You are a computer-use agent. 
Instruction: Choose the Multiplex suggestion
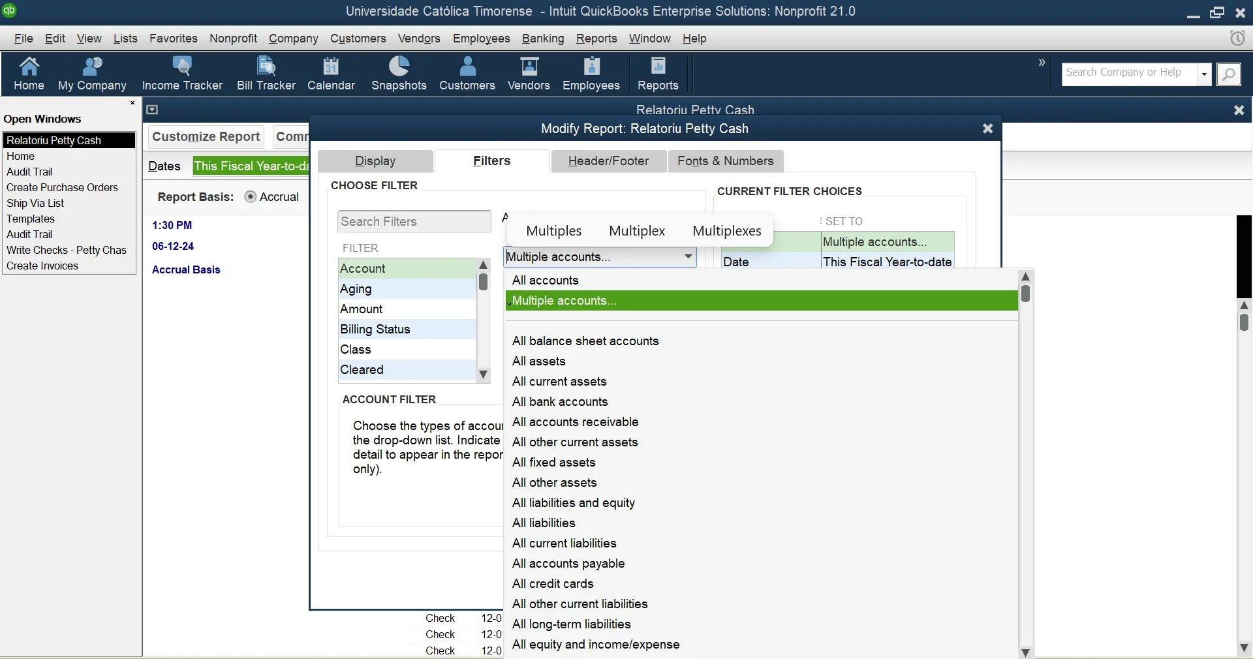[637, 231]
